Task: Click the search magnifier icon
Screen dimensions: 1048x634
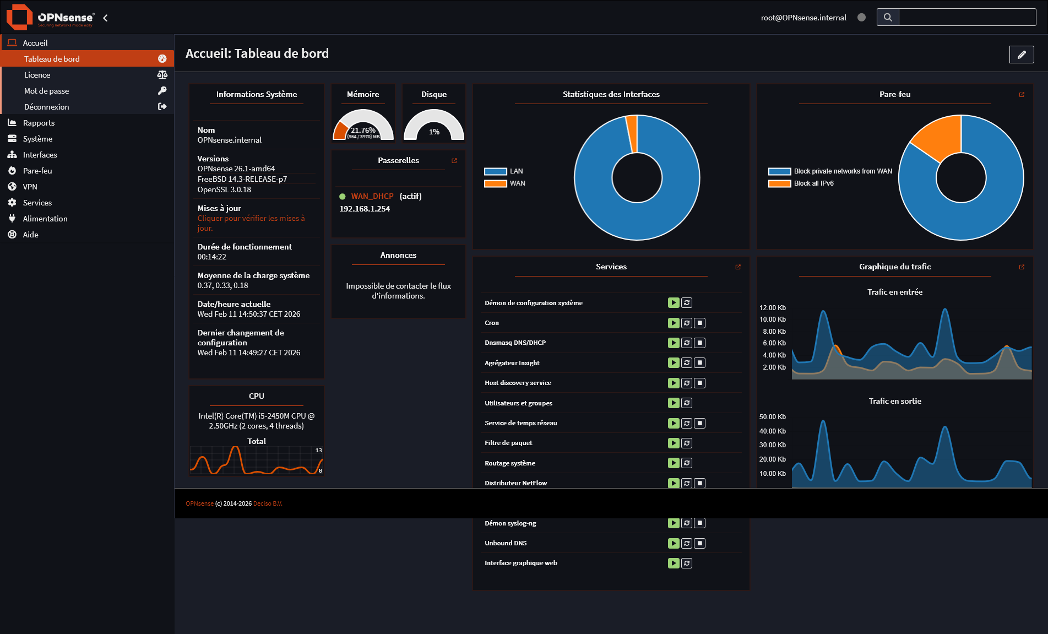Action: pos(887,18)
